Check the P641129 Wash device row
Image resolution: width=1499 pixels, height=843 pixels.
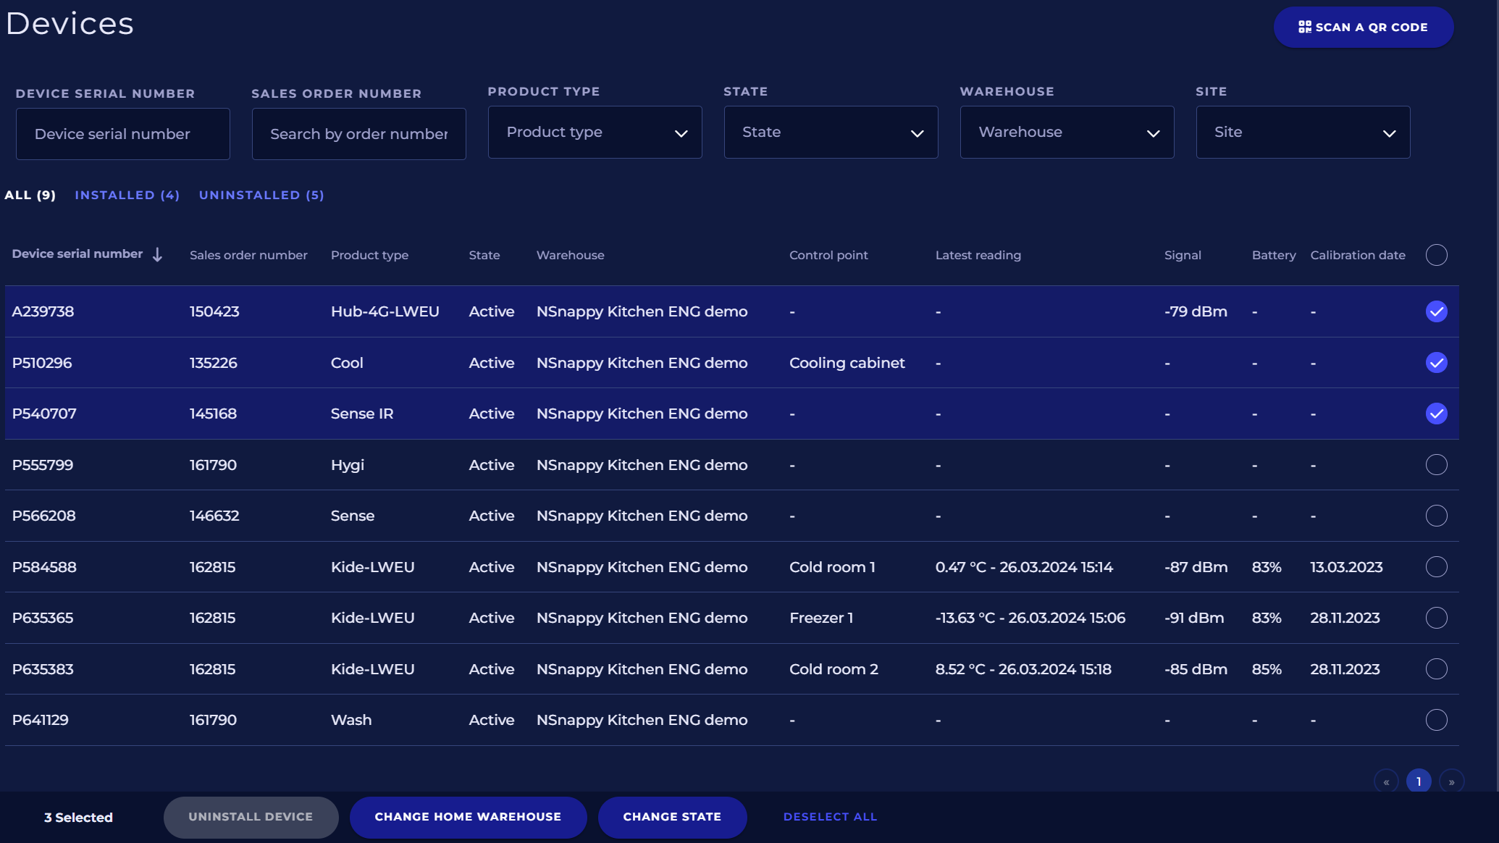(x=1436, y=720)
